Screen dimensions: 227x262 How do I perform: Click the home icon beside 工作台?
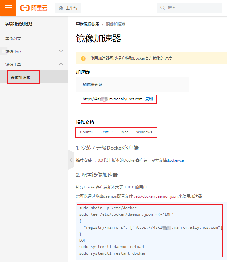(61, 8)
